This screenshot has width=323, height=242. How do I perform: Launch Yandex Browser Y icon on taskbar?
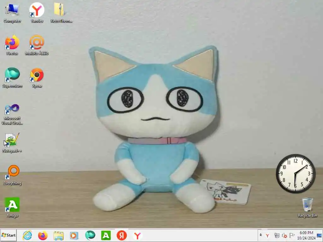138,235
